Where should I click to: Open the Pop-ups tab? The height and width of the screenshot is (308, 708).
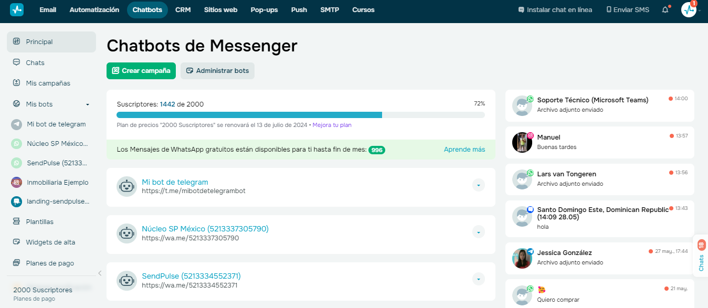coord(264,10)
